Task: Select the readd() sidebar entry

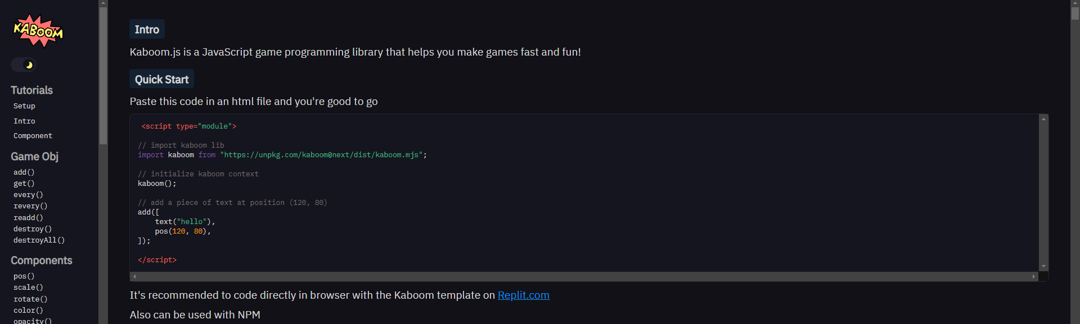Action: pos(28,217)
